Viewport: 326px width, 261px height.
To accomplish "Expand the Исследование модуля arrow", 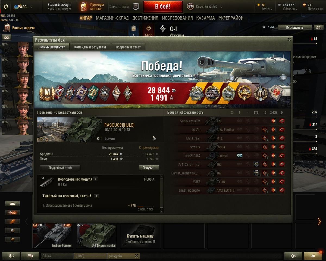I will [x=95, y=179].
